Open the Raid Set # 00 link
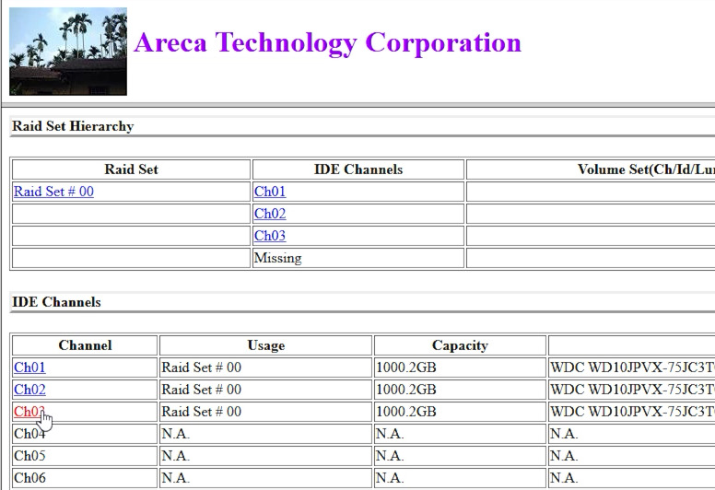The width and height of the screenshot is (715, 490). click(x=53, y=192)
